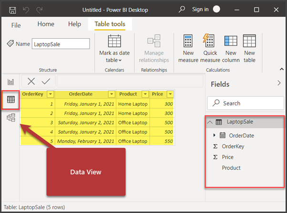This screenshot has height=213, width=287.
Task: Click Saturday, January 2, 2021 in row 3
Action: (85, 122)
